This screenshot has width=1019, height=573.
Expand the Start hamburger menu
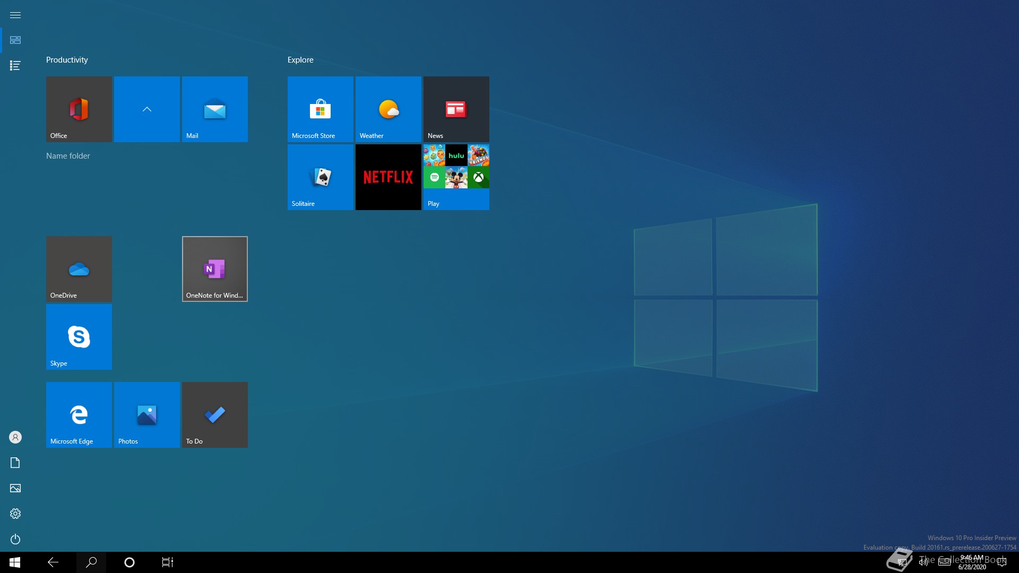(15, 15)
